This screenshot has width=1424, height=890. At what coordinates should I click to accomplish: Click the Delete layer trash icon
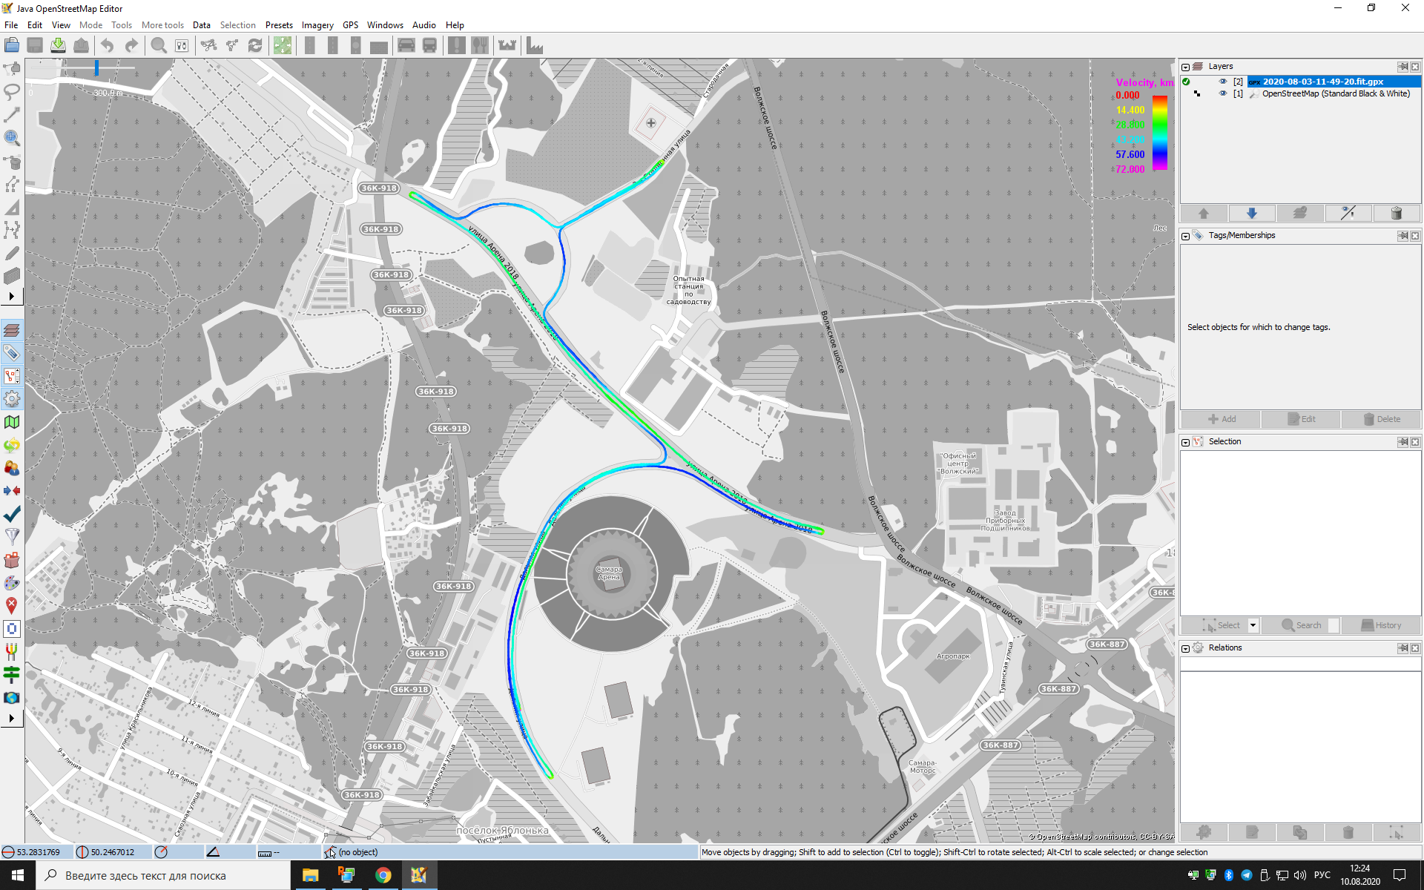1397,214
